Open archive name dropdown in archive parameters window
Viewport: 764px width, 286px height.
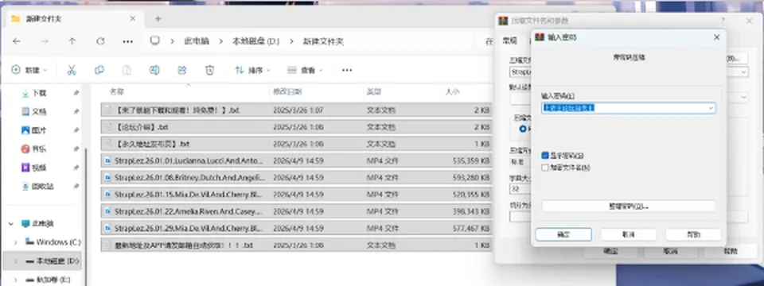(x=744, y=72)
